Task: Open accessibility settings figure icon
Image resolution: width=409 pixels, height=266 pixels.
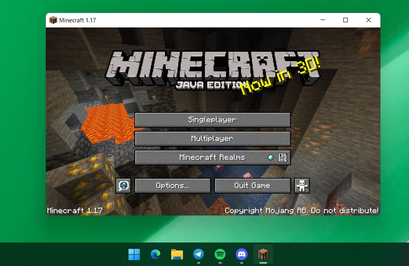Action: 302,186
